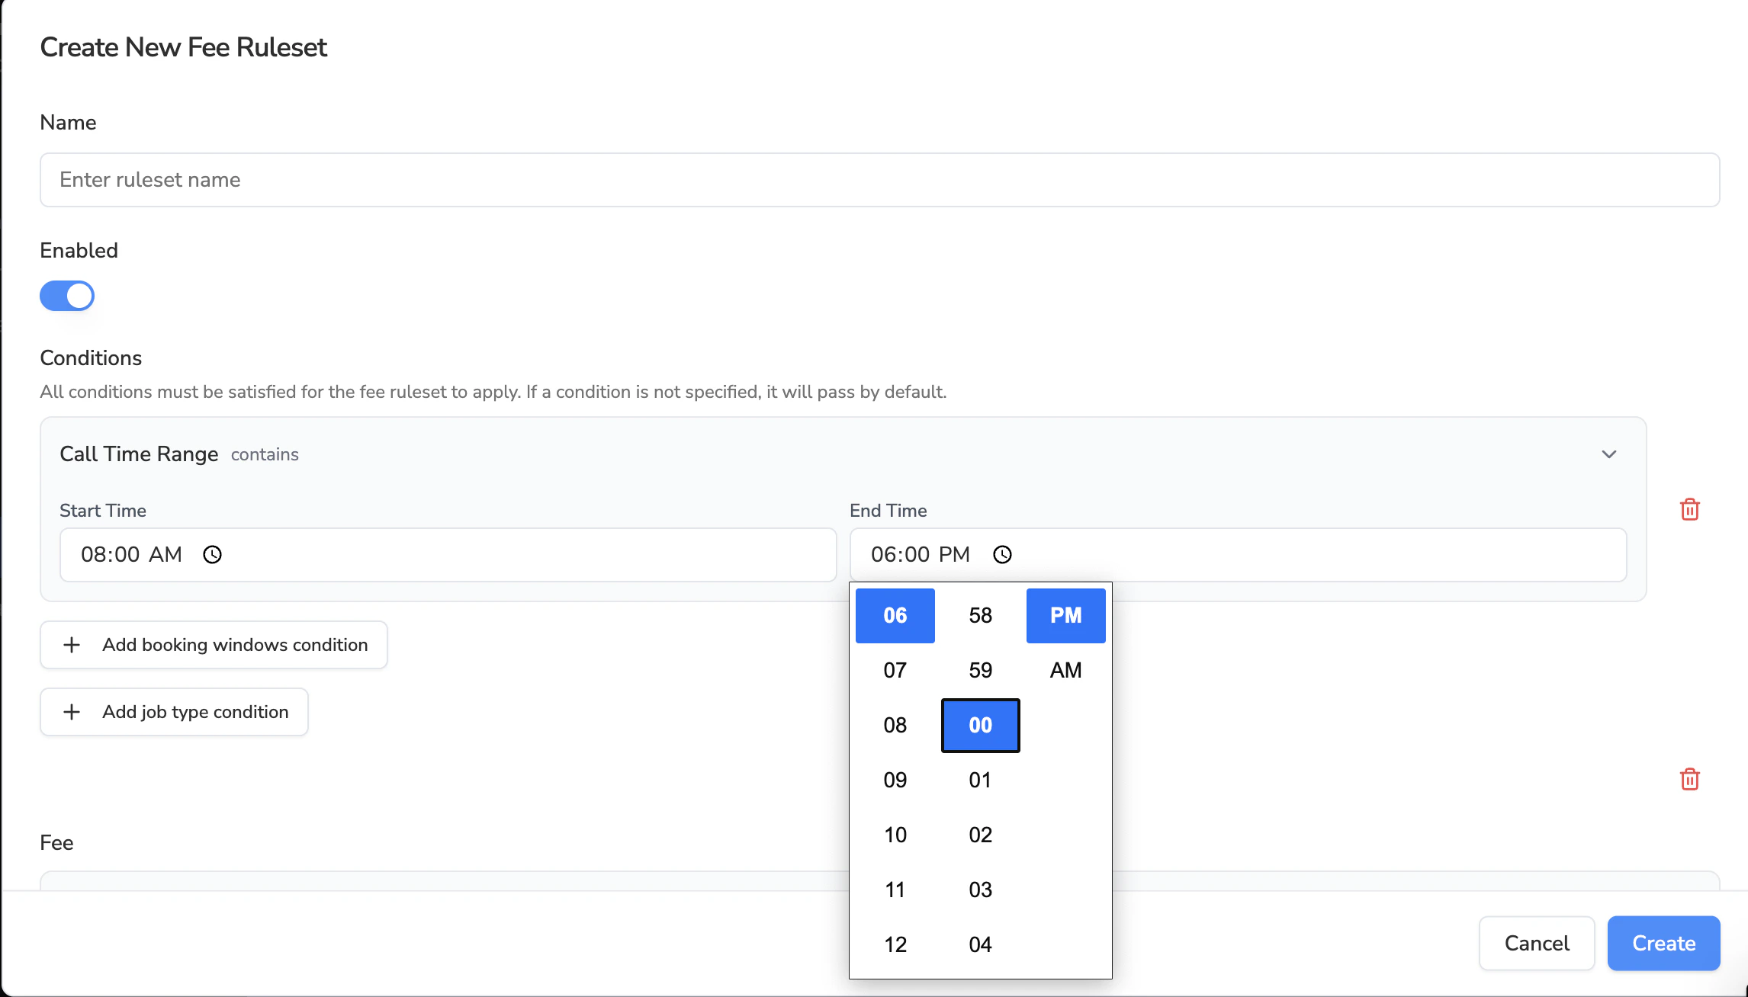Delete the Call Time Range condition
Image resolution: width=1748 pixels, height=997 pixels.
tap(1689, 509)
